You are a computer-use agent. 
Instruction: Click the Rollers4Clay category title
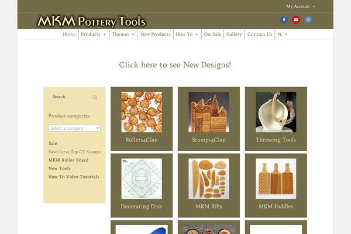tap(142, 140)
